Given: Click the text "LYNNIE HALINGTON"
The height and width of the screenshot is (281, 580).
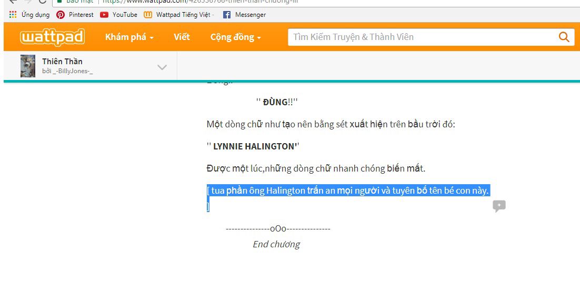Looking at the screenshot, I should click(253, 146).
